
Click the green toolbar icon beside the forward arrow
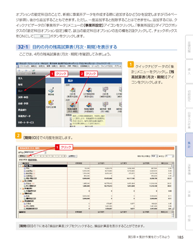34,71
